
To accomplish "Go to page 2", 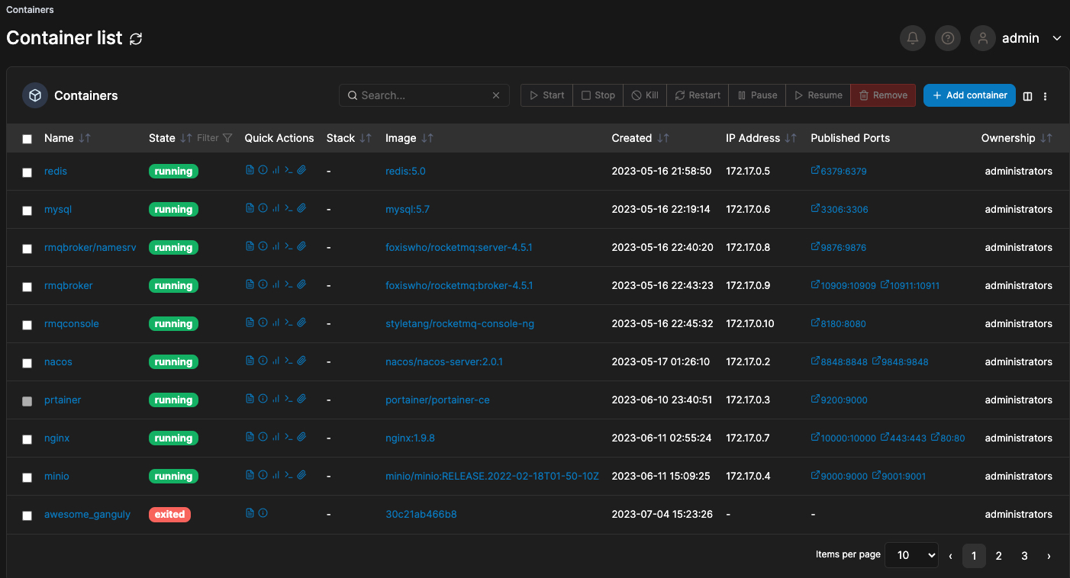I will pyautogui.click(x=998, y=556).
